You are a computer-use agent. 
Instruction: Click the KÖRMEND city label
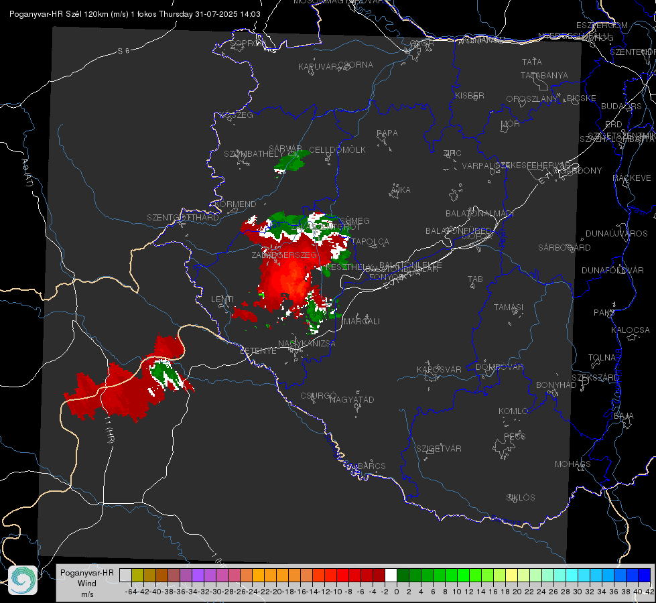pyautogui.click(x=235, y=204)
